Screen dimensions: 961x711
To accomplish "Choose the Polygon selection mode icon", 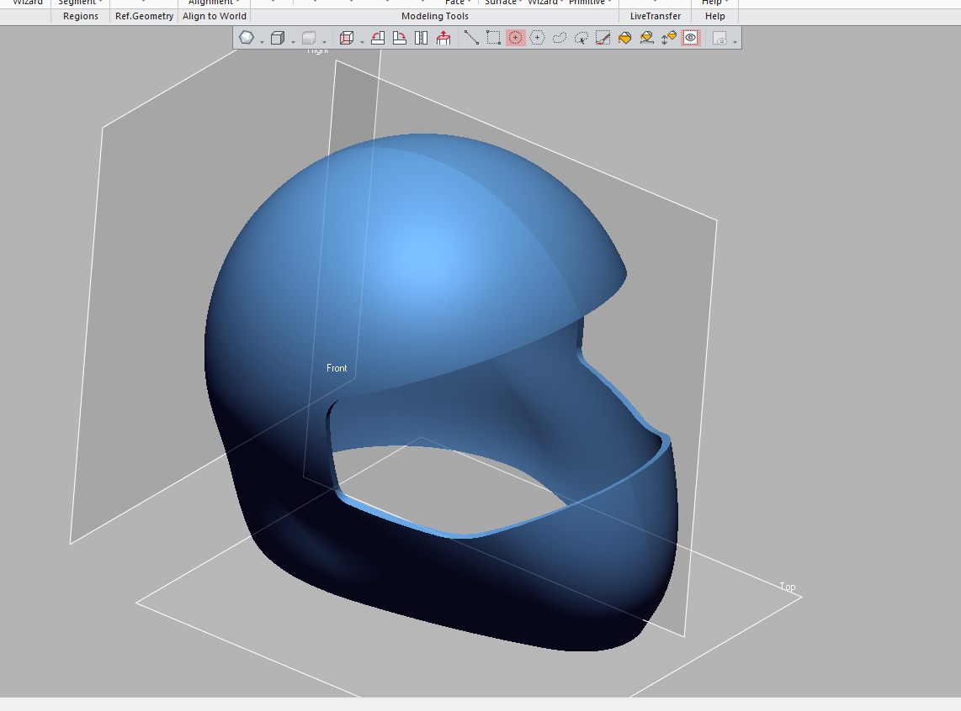I will click(x=537, y=38).
